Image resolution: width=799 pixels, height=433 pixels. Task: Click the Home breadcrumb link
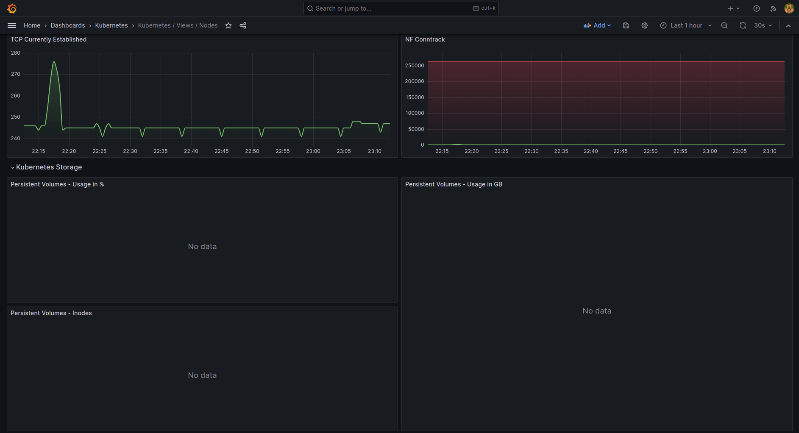pos(32,25)
